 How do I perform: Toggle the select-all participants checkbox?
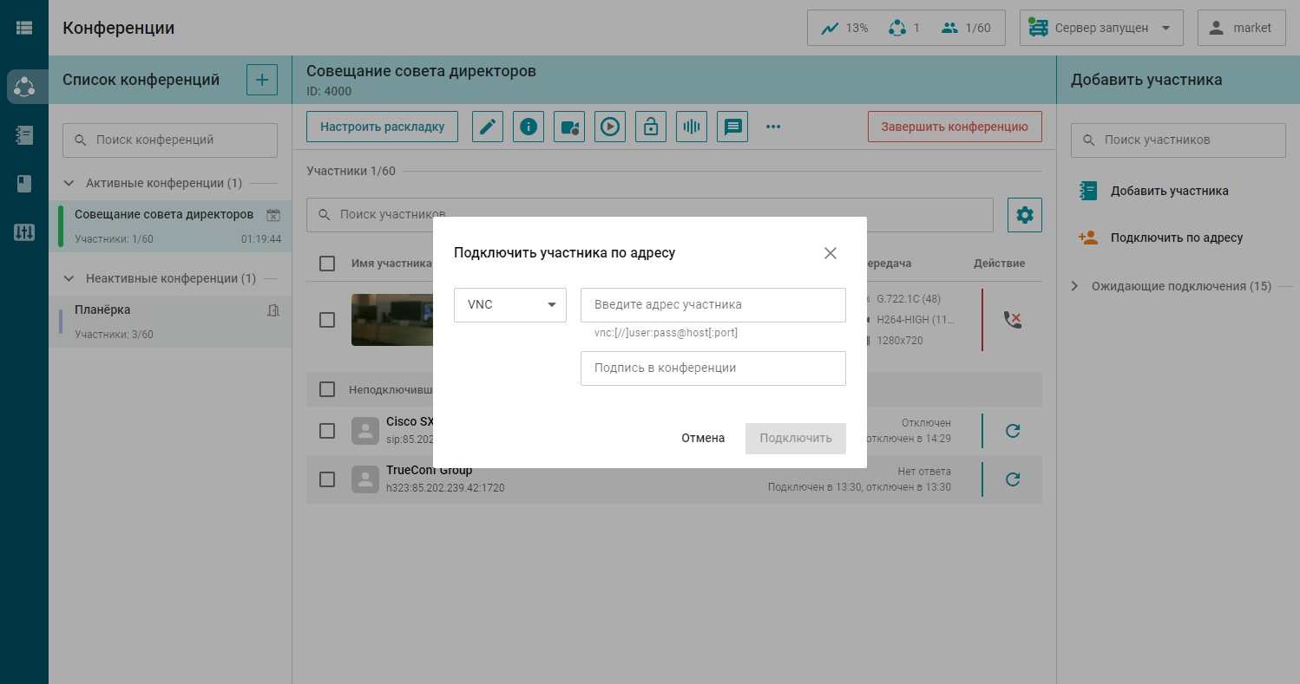[x=327, y=264]
